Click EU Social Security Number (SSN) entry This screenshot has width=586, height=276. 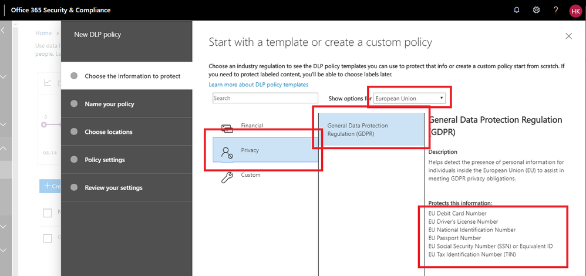490,246
